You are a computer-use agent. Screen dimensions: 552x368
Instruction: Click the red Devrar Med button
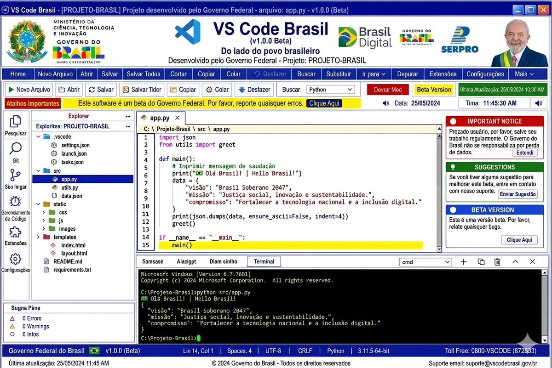click(x=388, y=90)
